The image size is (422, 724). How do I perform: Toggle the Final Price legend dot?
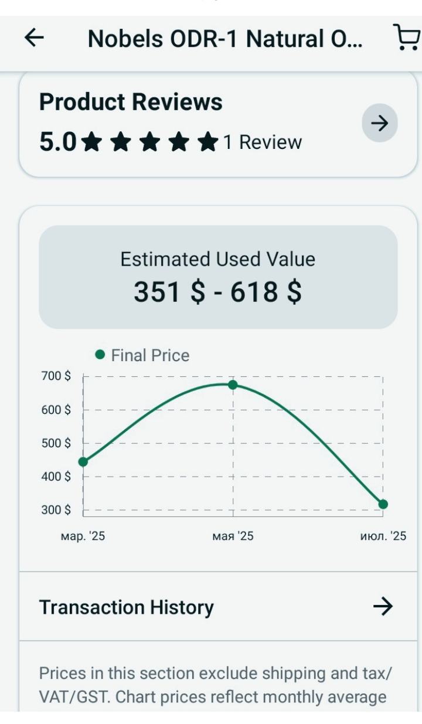coord(100,355)
